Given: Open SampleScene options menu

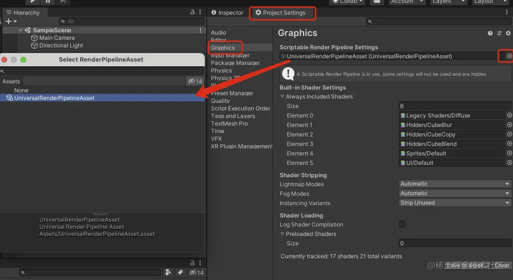Looking at the screenshot, I should 201,30.
